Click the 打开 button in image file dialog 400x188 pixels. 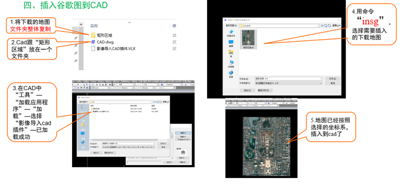(333, 79)
